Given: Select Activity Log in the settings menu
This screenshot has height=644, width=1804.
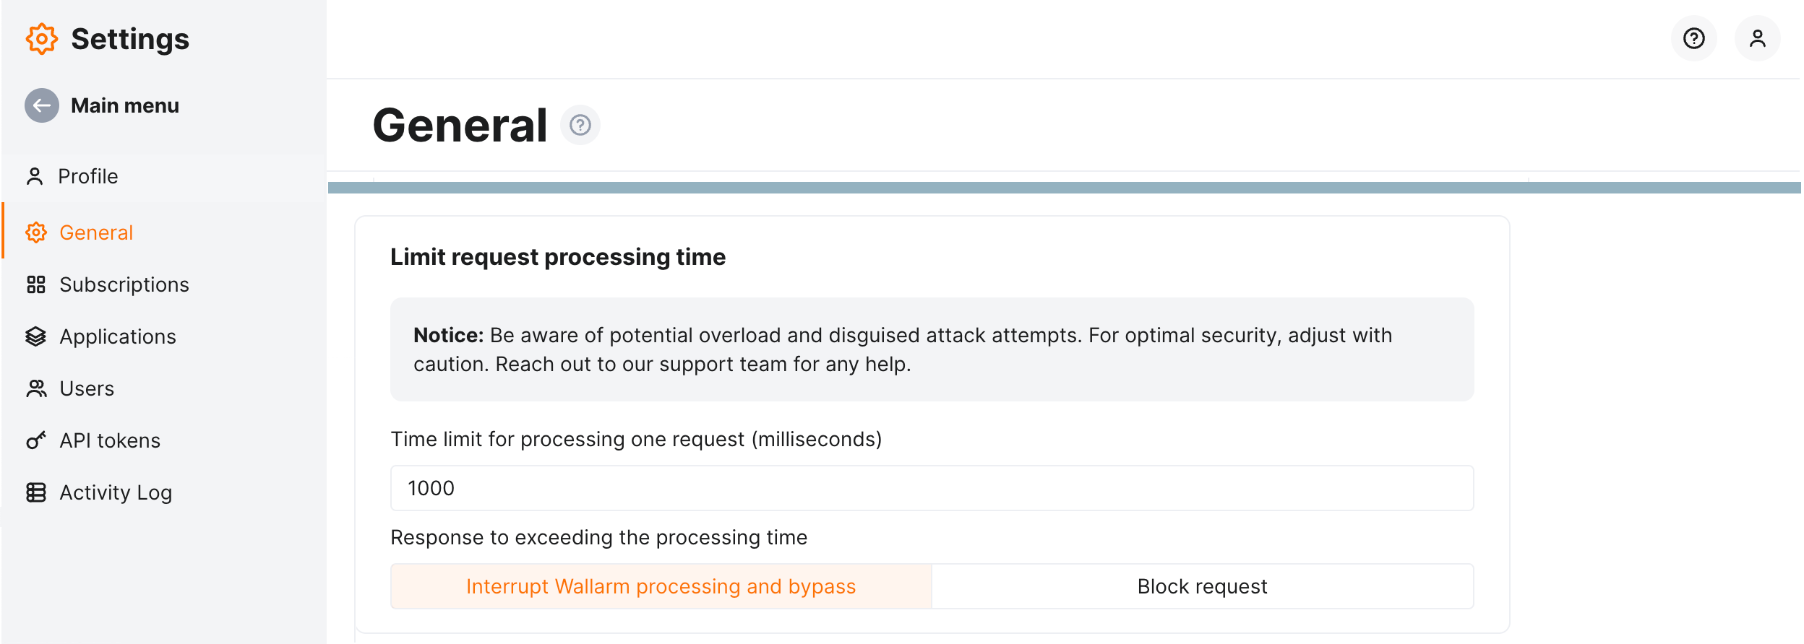Looking at the screenshot, I should [x=115, y=492].
